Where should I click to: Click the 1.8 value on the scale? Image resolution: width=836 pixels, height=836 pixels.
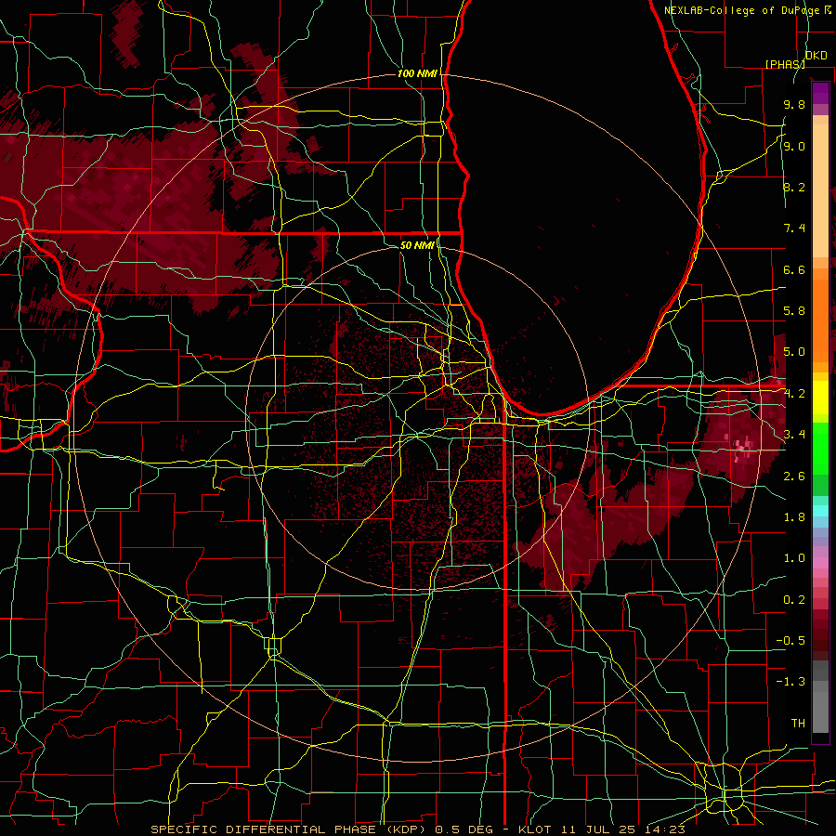(794, 517)
